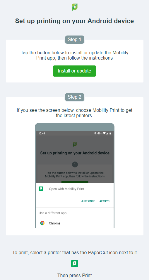
Task: Click the green PaperCut printer icon below
Action: pos(75,264)
